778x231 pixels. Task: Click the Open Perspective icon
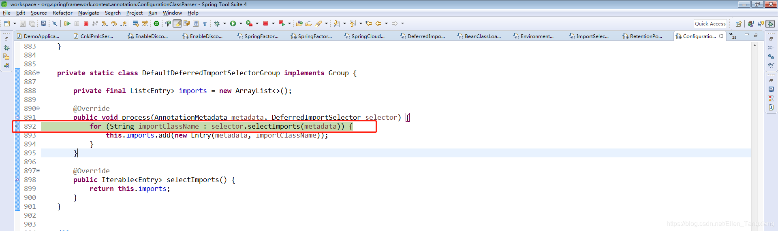tap(738, 23)
